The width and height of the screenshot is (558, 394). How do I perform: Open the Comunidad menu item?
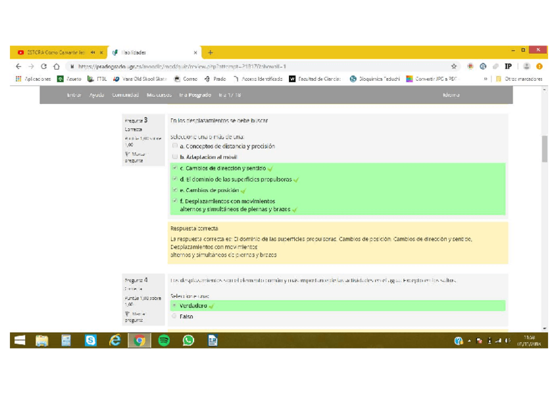tap(125, 95)
